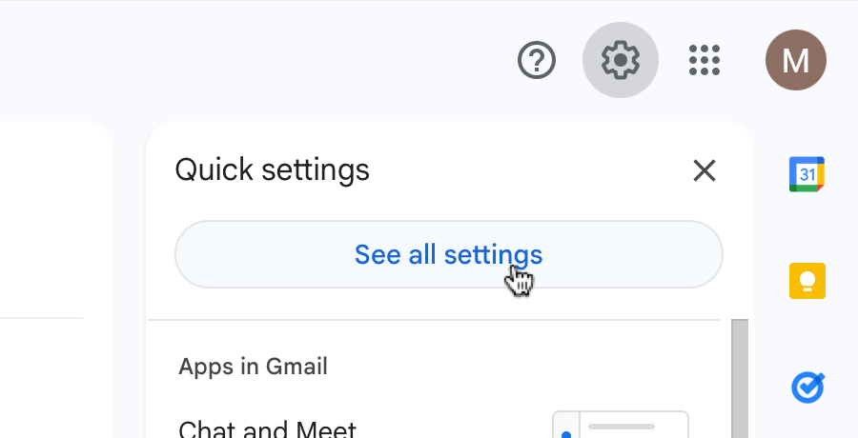Open Google Calendar in side panel
Image resolution: width=858 pixels, height=438 pixels.
tap(807, 174)
